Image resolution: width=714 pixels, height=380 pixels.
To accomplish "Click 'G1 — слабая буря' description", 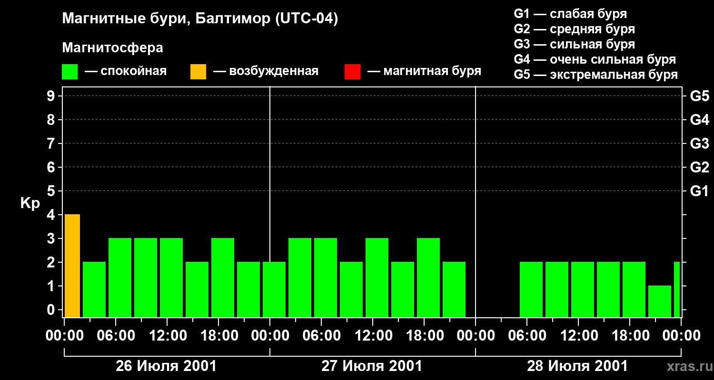I will (570, 14).
